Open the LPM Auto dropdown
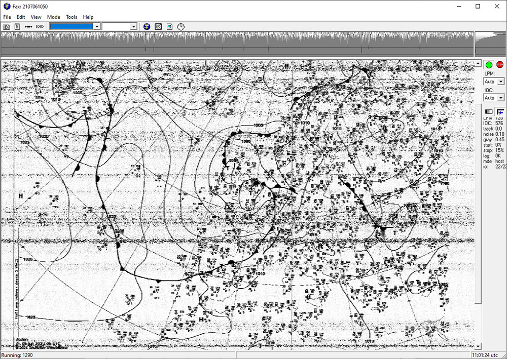The image size is (507, 359). [501, 82]
